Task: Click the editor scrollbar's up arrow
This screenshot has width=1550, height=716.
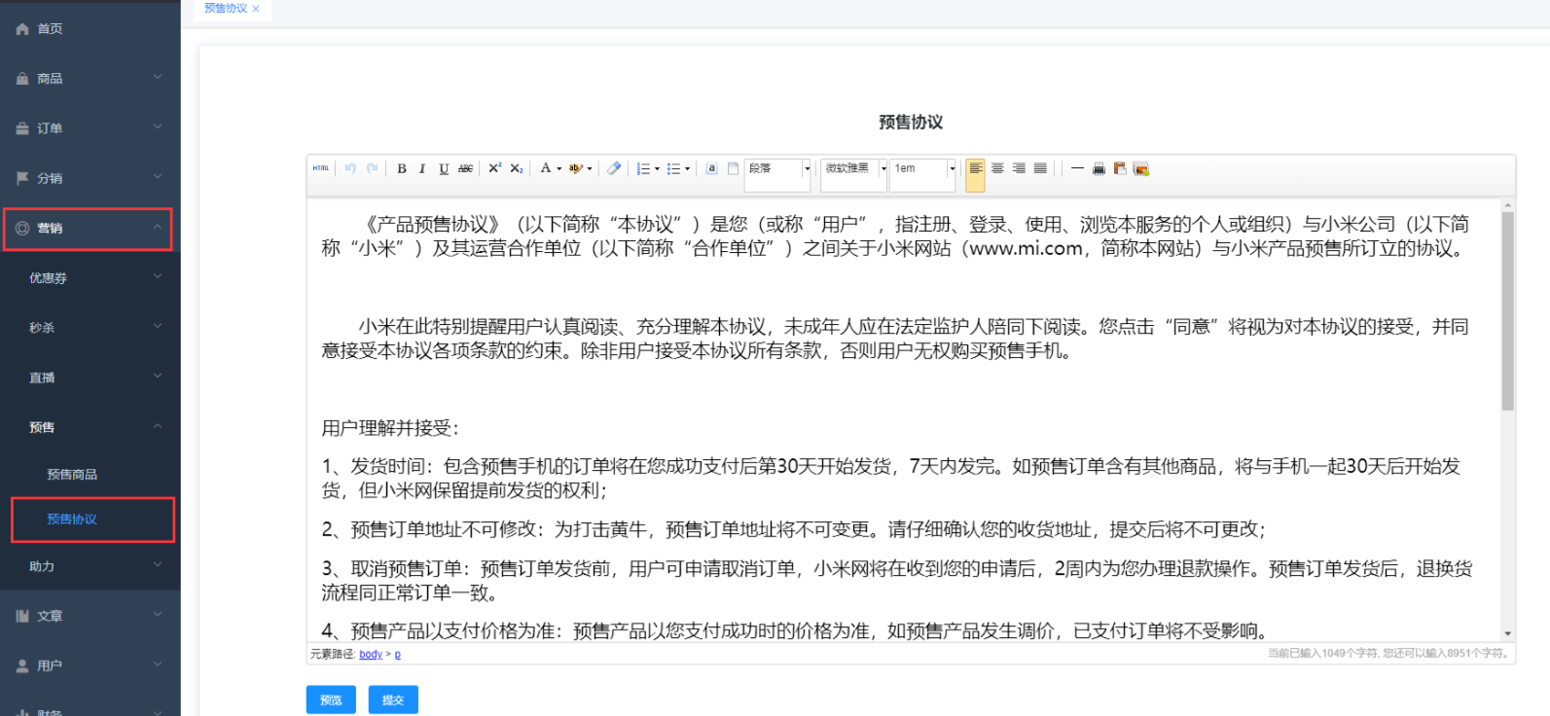Action: [1507, 205]
